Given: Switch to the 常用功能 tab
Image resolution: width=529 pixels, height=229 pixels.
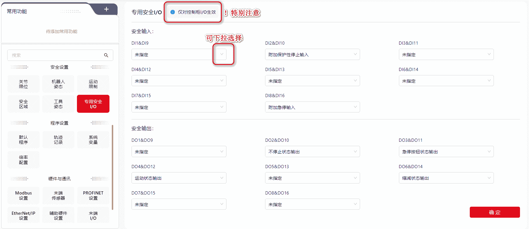Looking at the screenshot, I should (17, 12).
